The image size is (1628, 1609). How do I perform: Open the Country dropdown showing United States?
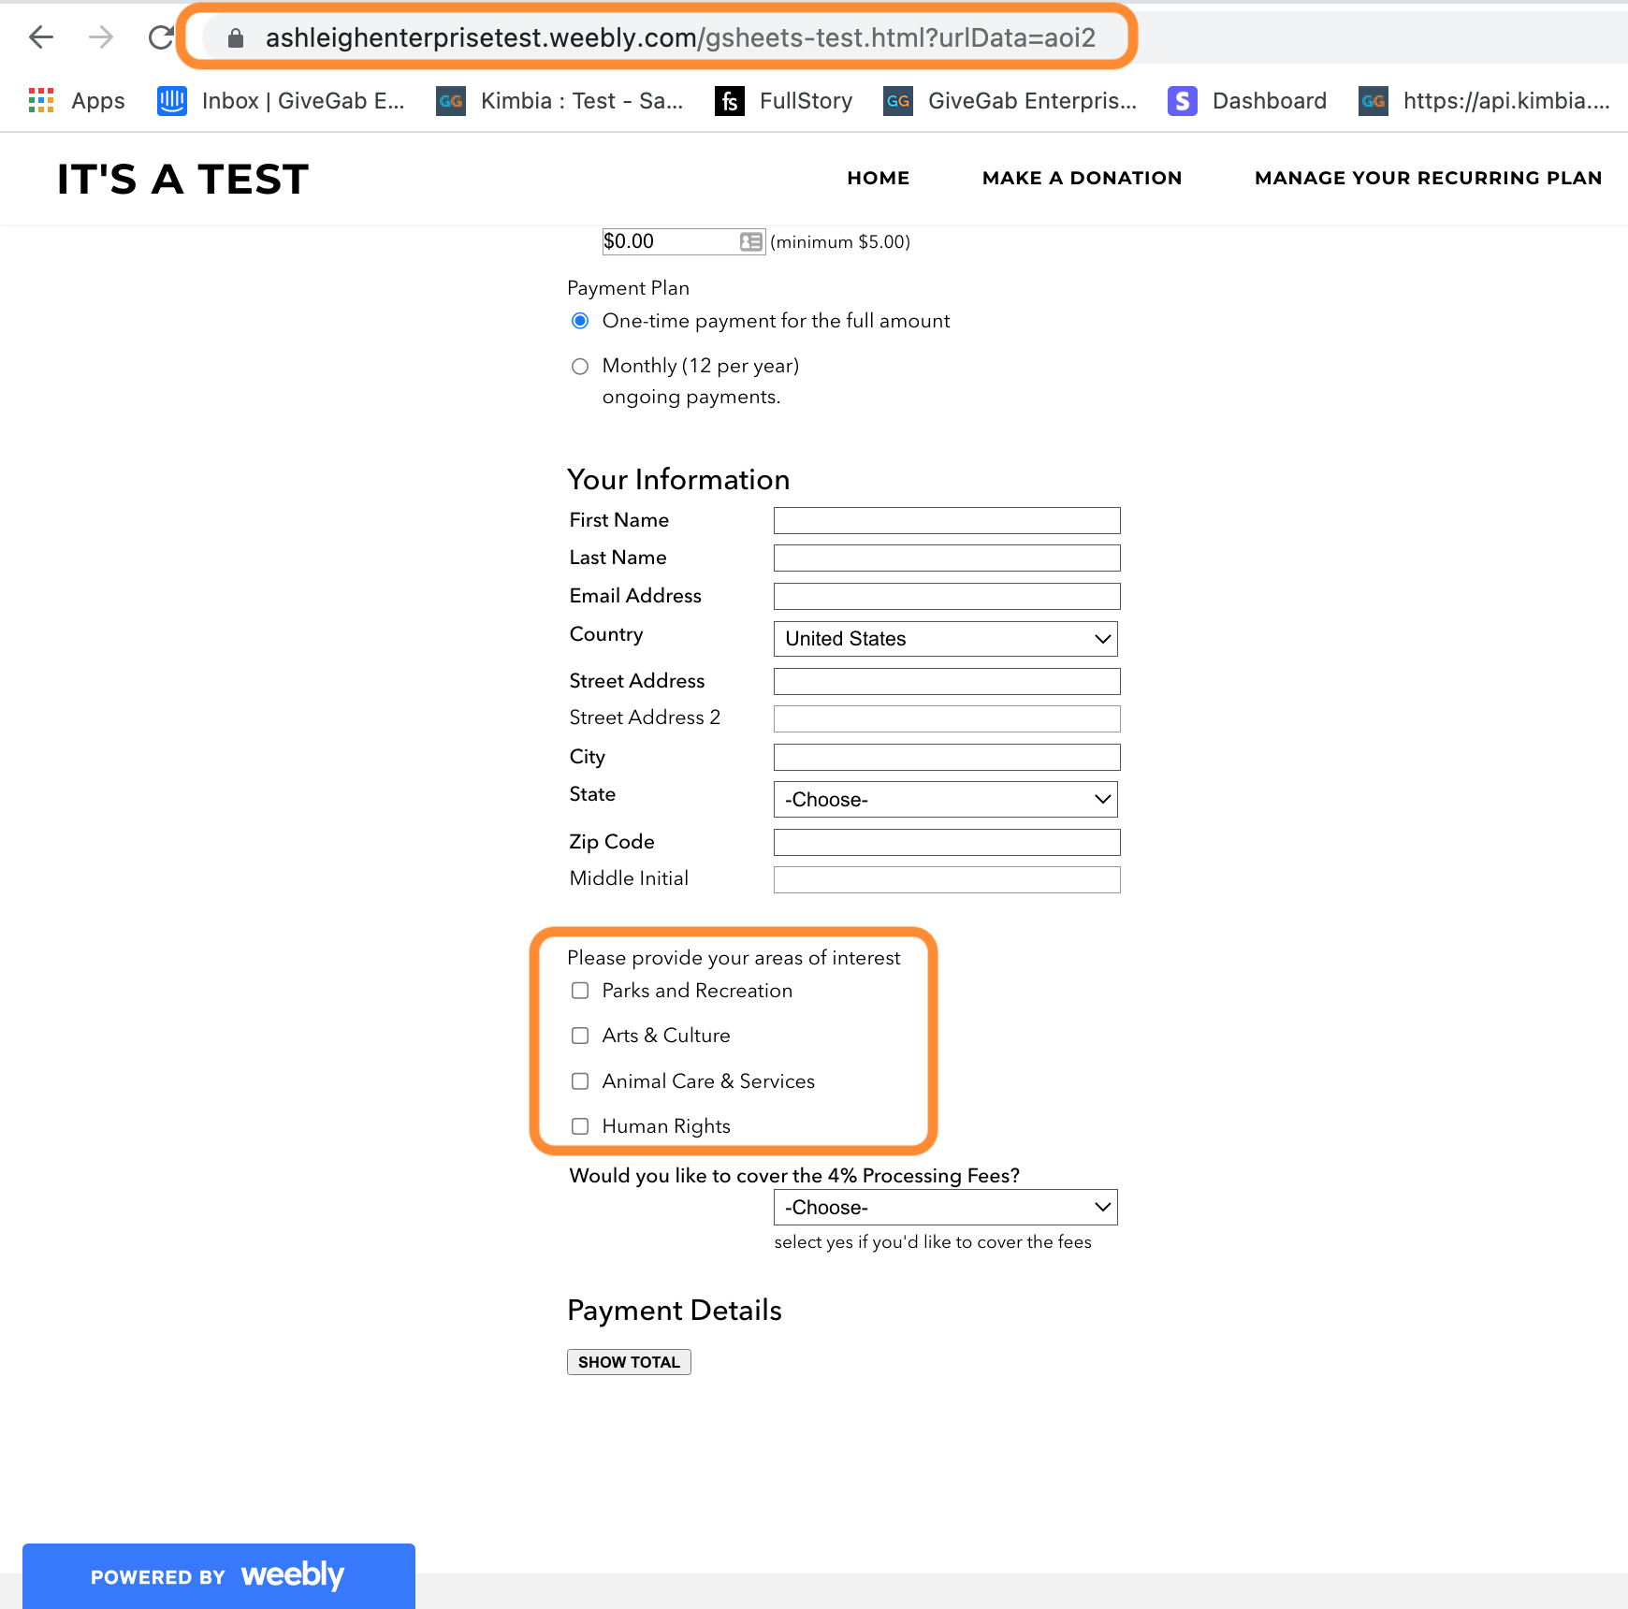[946, 639]
